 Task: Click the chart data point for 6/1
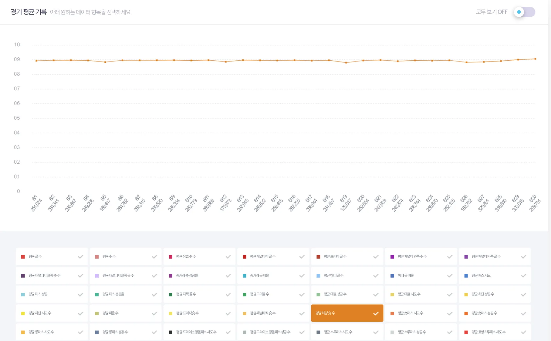coord(36,61)
